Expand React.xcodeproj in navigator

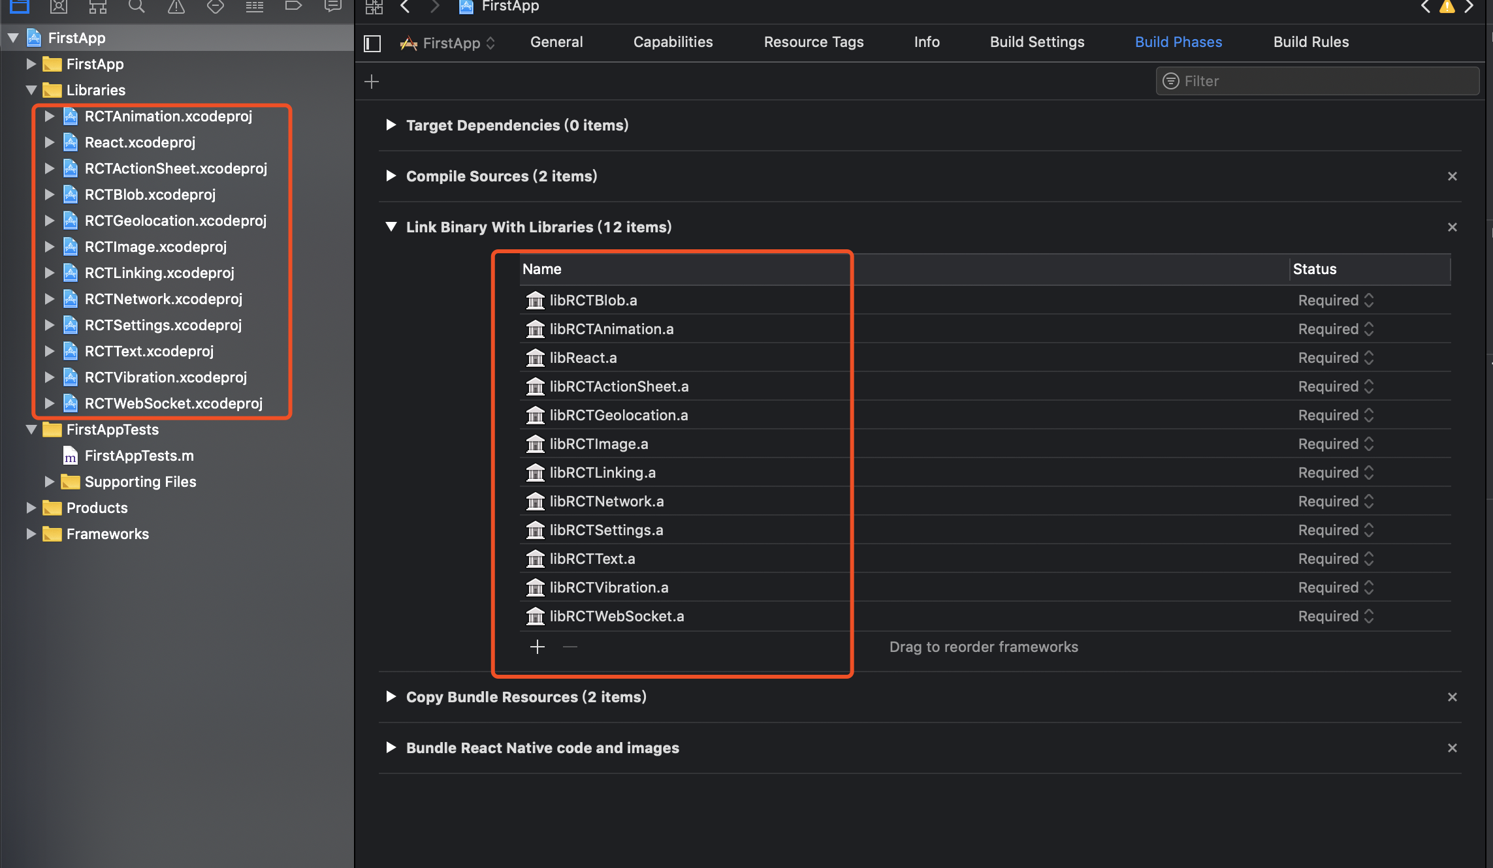[x=50, y=142]
